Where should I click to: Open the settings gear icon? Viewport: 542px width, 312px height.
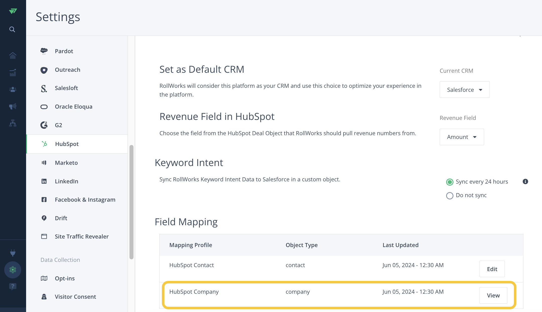(13, 270)
